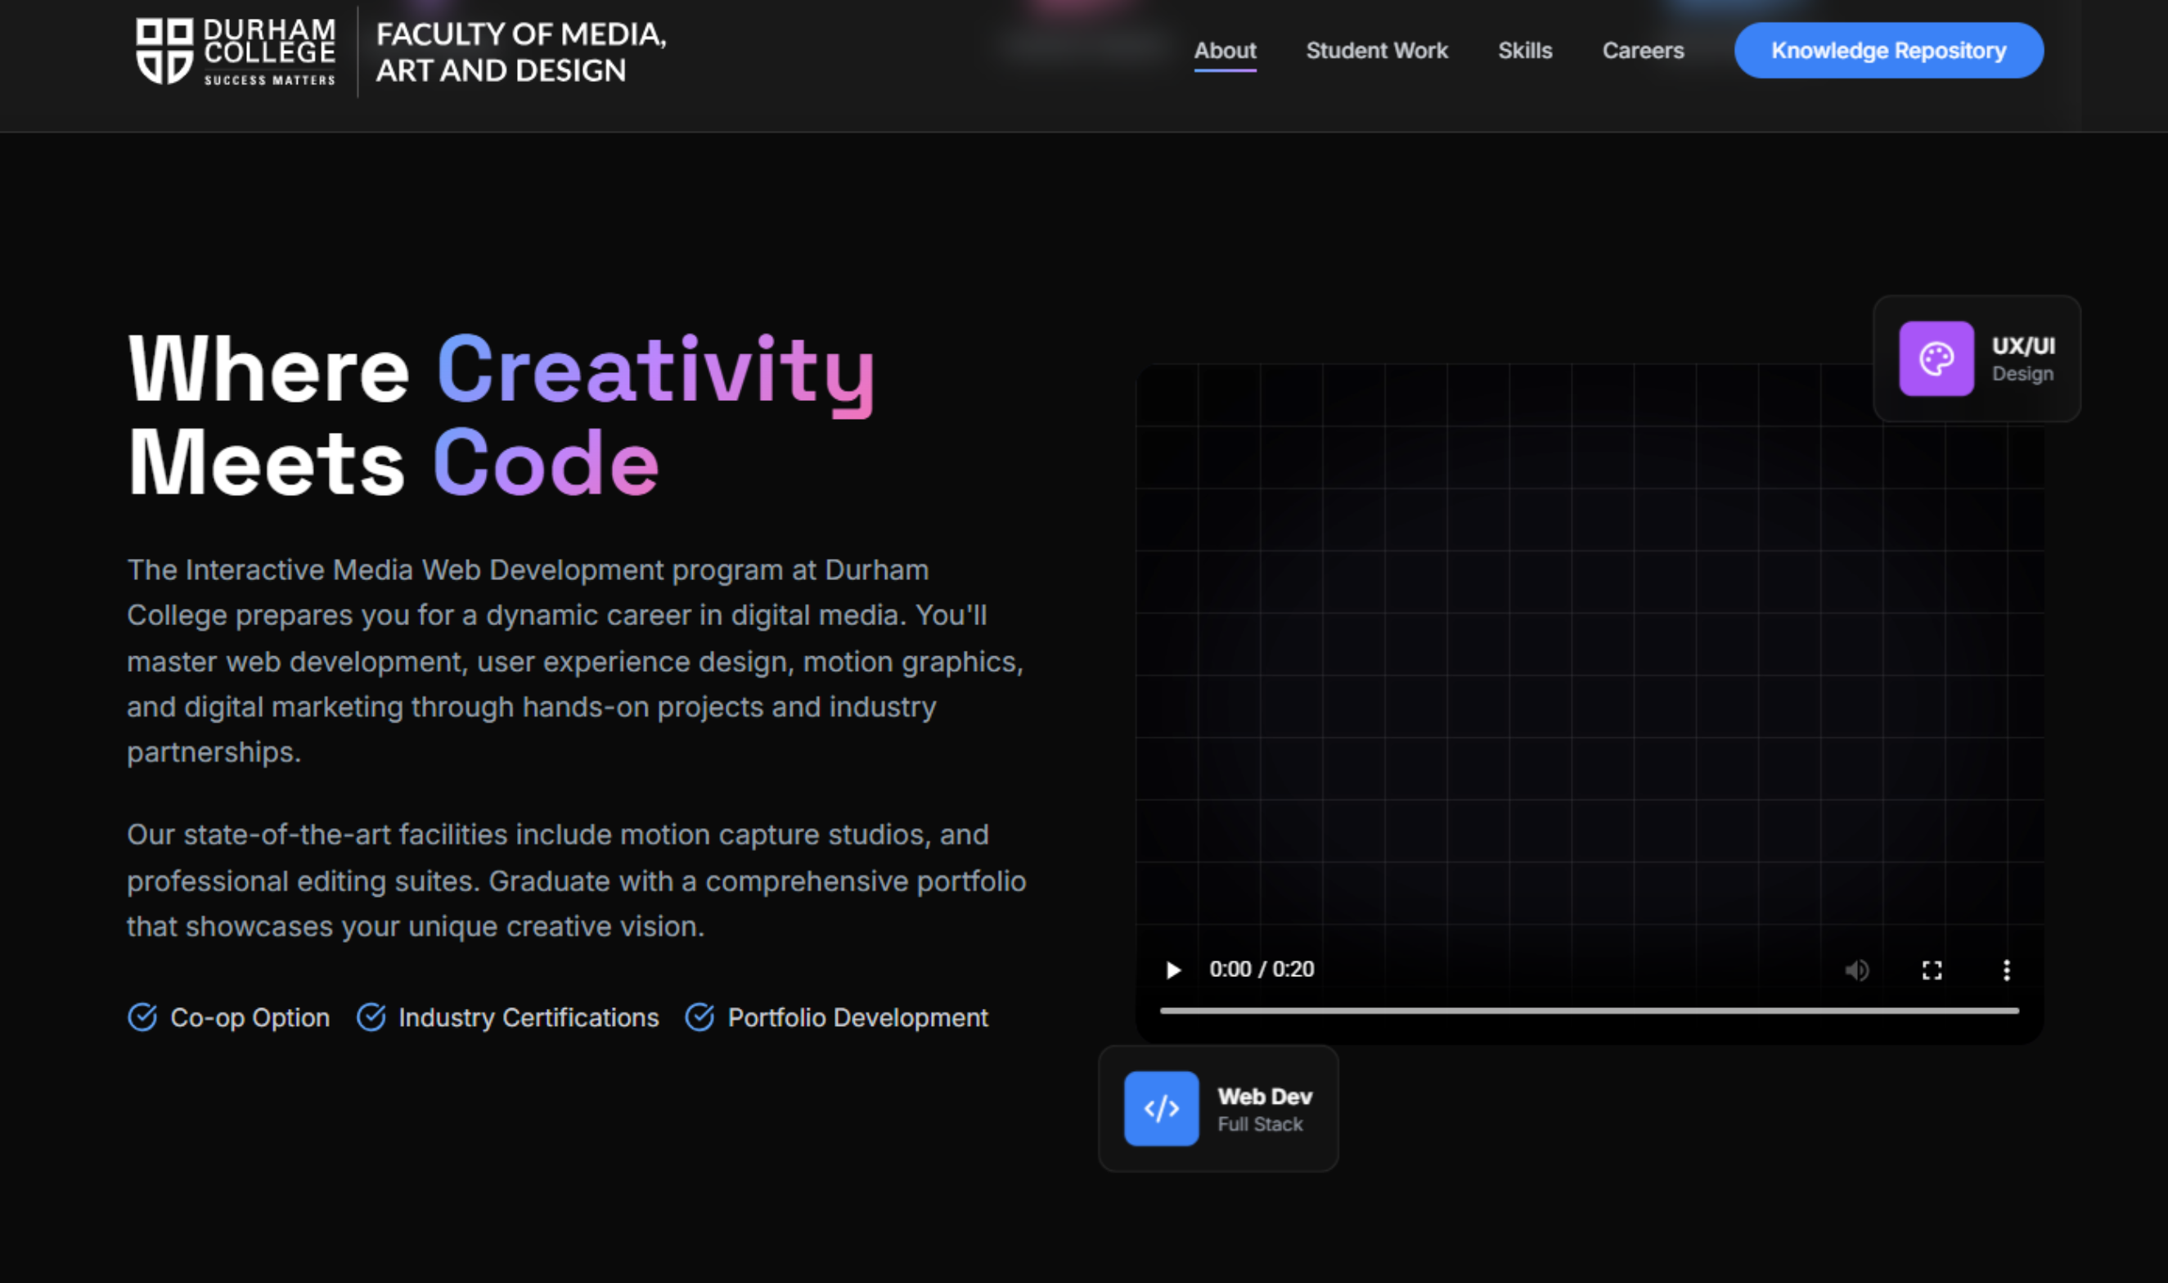This screenshot has height=1283, width=2168.
Task: Open the Careers nav link
Action: [x=1643, y=51]
